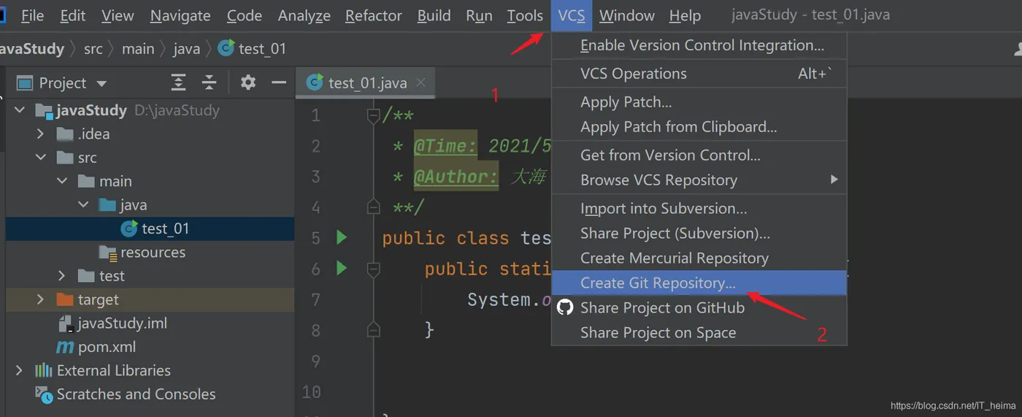Click the run gutter arrow on line 5

coord(342,237)
